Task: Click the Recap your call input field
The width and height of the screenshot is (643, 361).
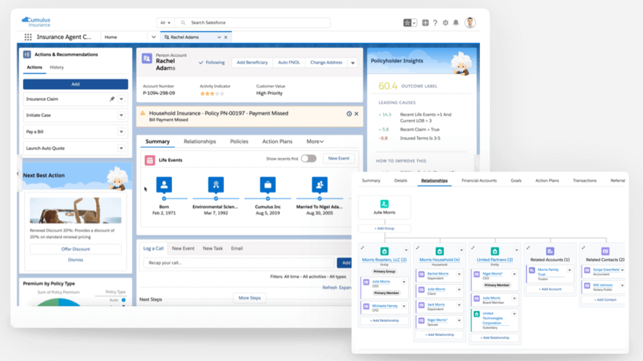Action: tap(239, 263)
